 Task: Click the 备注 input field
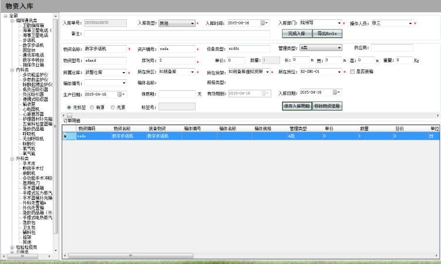177,33
